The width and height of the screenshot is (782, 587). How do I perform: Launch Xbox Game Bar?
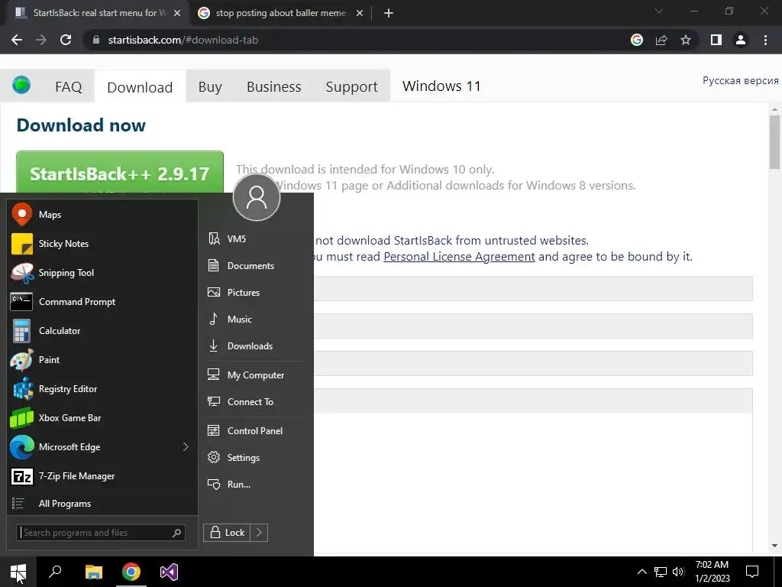(102, 418)
